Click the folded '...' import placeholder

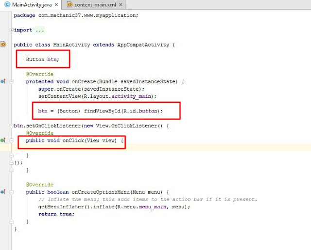(40, 30)
